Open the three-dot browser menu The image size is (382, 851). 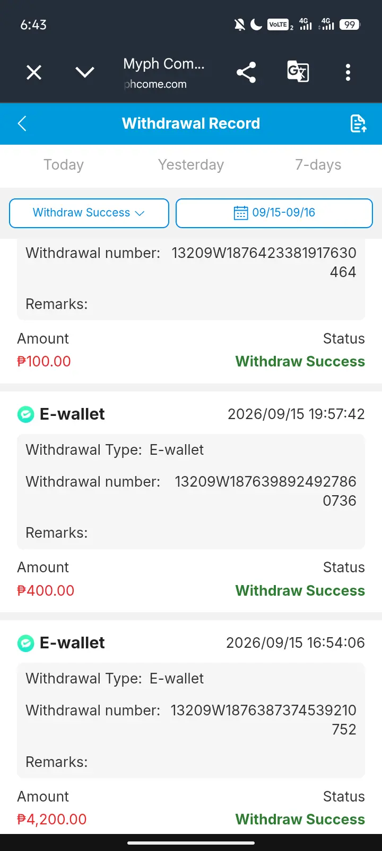[x=348, y=72]
